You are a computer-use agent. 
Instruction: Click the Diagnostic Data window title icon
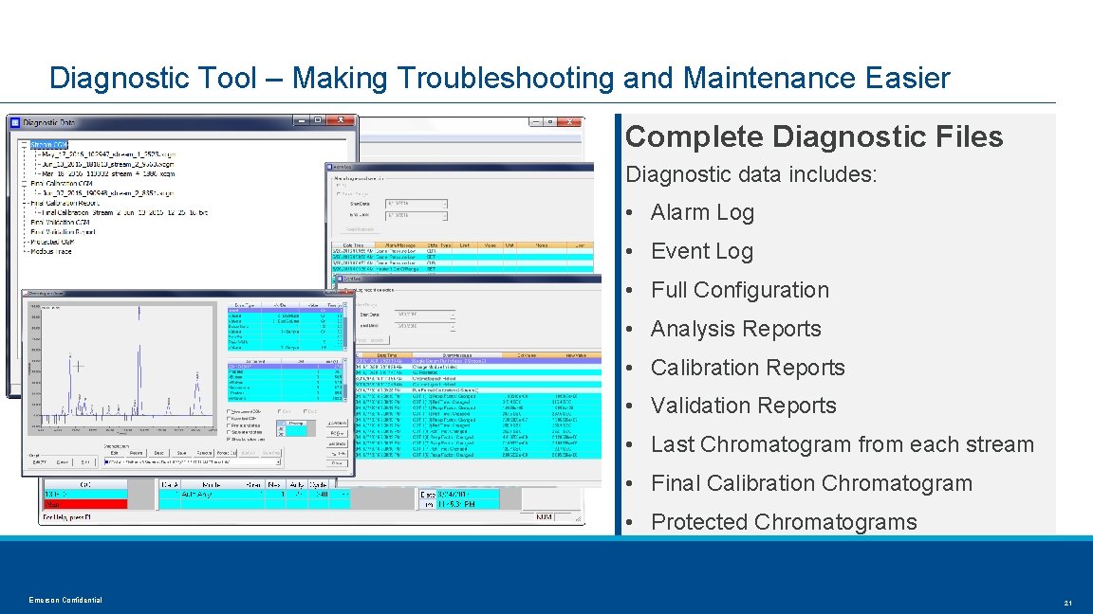(x=15, y=122)
